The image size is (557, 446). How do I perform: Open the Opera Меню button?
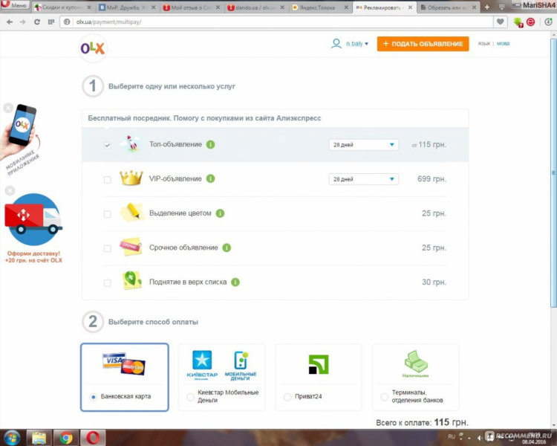click(15, 6)
